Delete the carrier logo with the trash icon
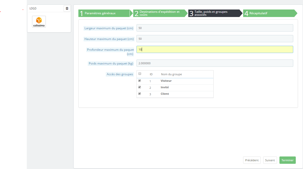Screen dimensions: 303x169 click(67, 8)
